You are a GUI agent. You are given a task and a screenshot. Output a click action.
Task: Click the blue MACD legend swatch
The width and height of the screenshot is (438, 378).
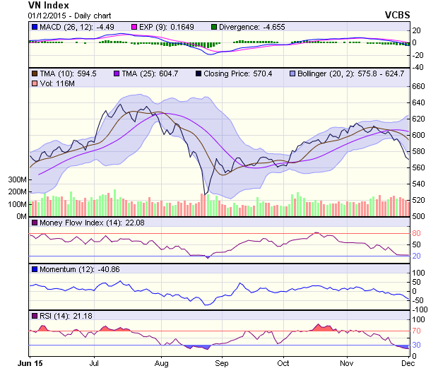[35, 26]
